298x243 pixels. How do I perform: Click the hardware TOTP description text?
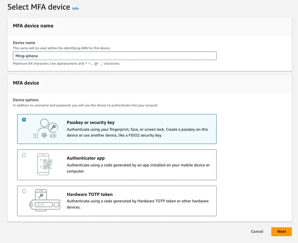point(137,204)
